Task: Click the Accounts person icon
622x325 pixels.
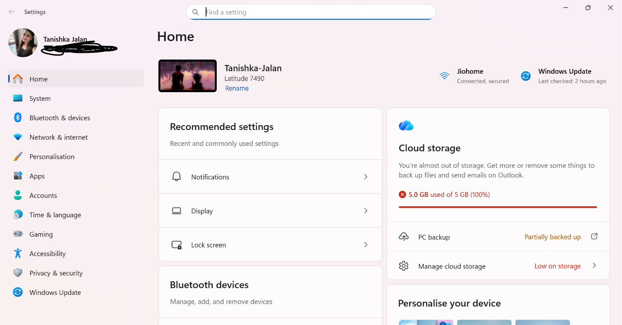Action: coord(18,195)
